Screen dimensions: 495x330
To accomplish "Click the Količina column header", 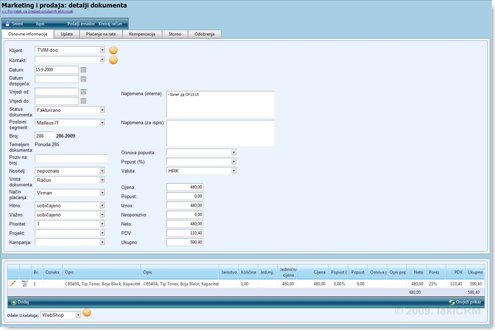I will click(x=248, y=272).
